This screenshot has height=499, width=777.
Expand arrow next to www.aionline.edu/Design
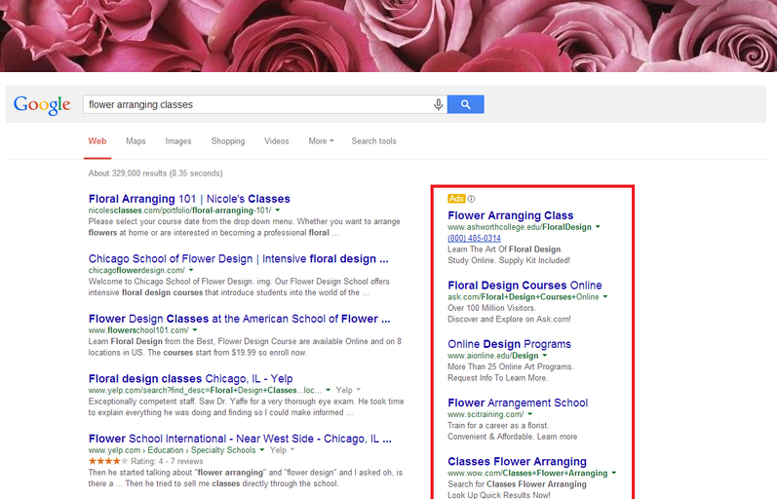click(545, 356)
